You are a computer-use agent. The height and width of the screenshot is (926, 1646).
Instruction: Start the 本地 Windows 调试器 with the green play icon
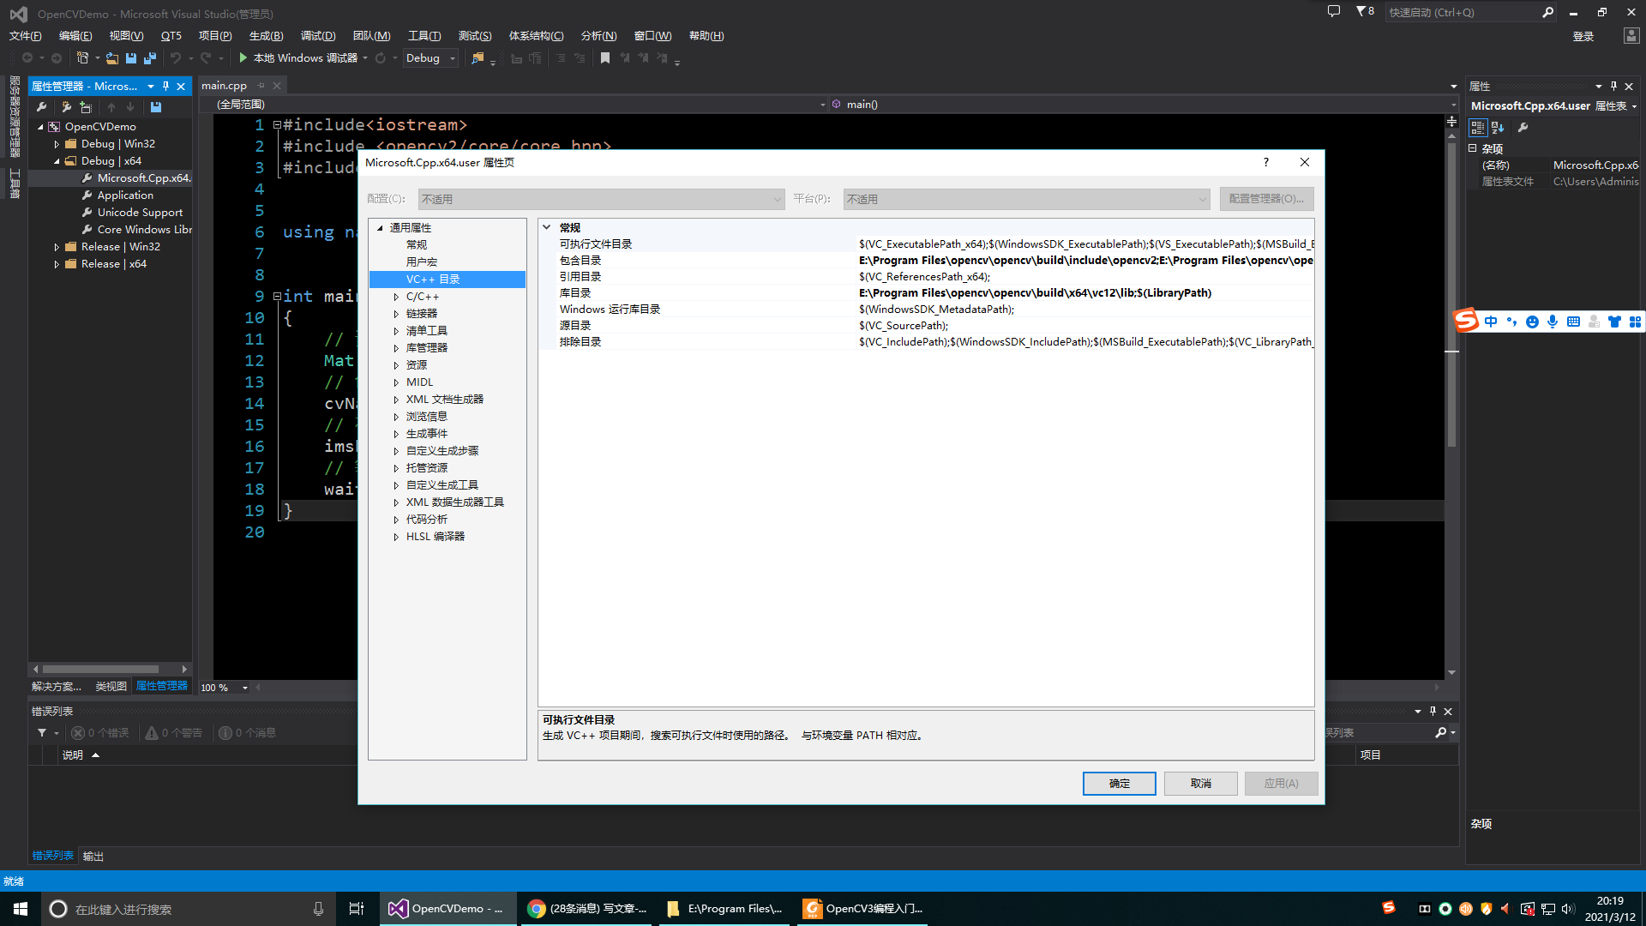coord(245,57)
